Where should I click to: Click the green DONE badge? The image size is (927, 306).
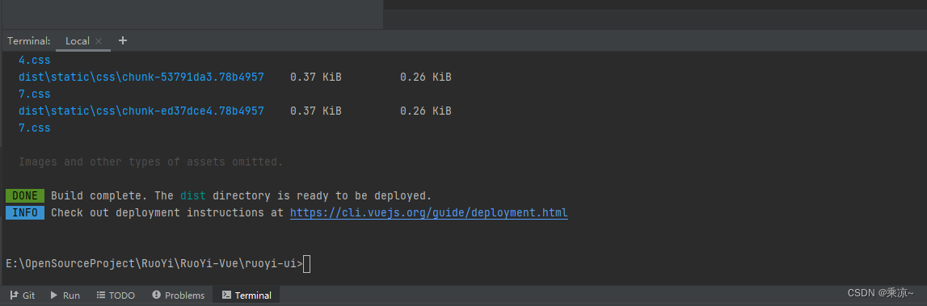(x=25, y=195)
